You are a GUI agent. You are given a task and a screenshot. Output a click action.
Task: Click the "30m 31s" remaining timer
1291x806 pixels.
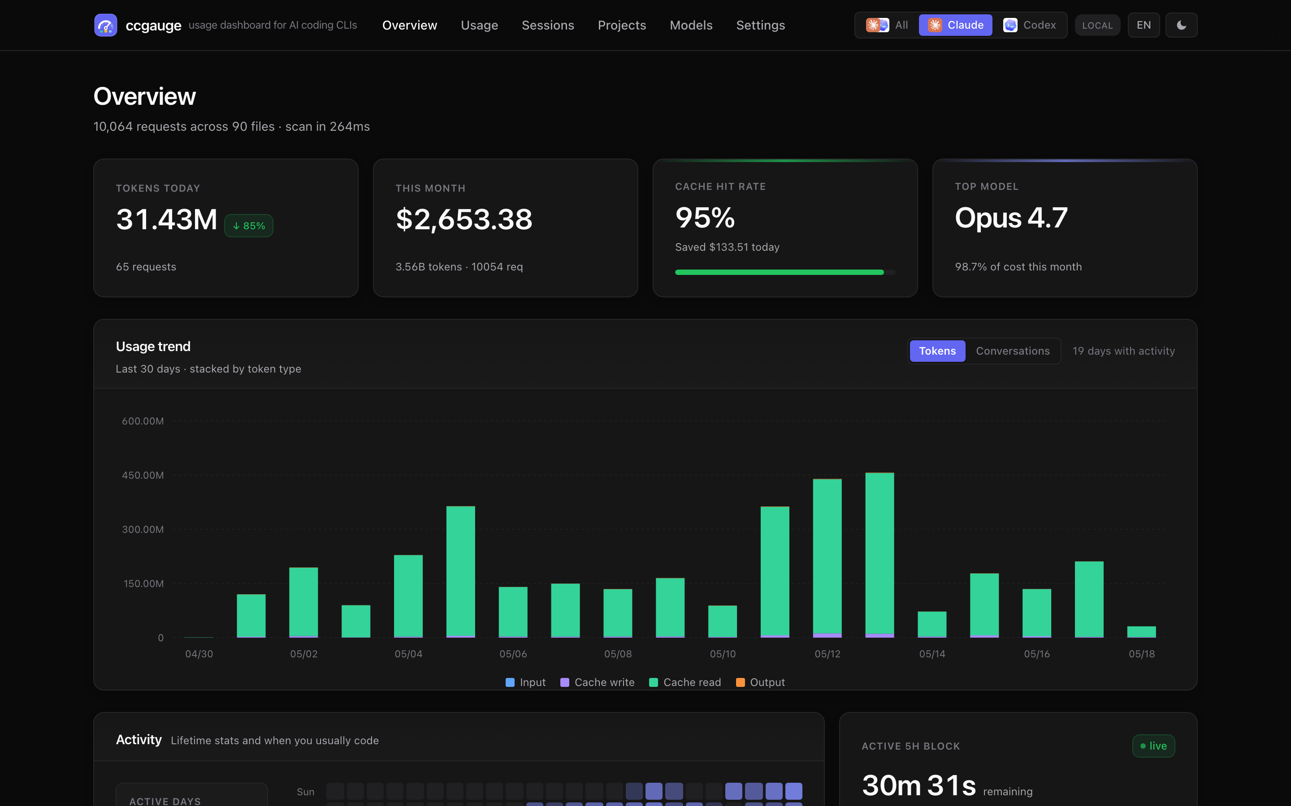(918, 785)
